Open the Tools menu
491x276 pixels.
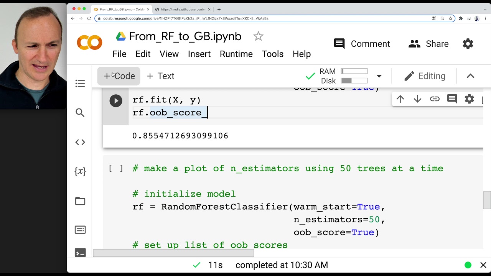point(272,54)
